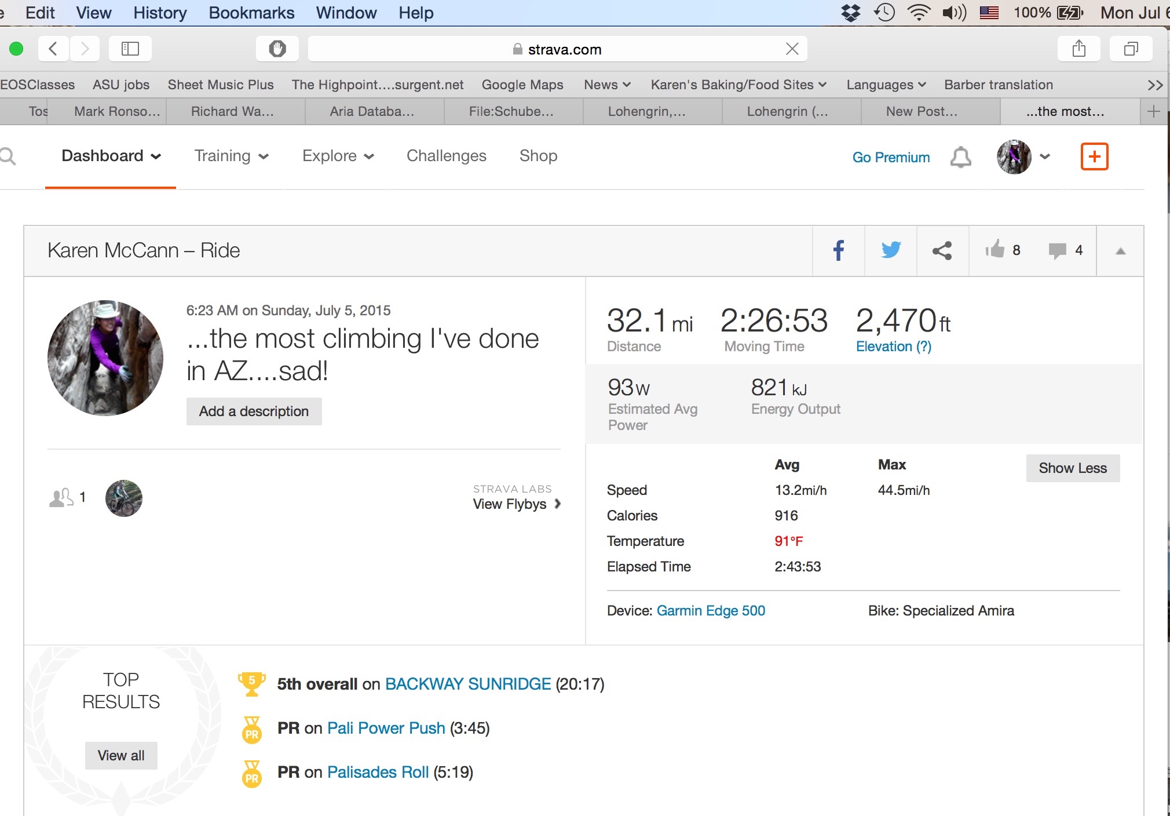This screenshot has height=816, width=1170.
Task: Click orange plus upload activity button
Action: [1094, 156]
